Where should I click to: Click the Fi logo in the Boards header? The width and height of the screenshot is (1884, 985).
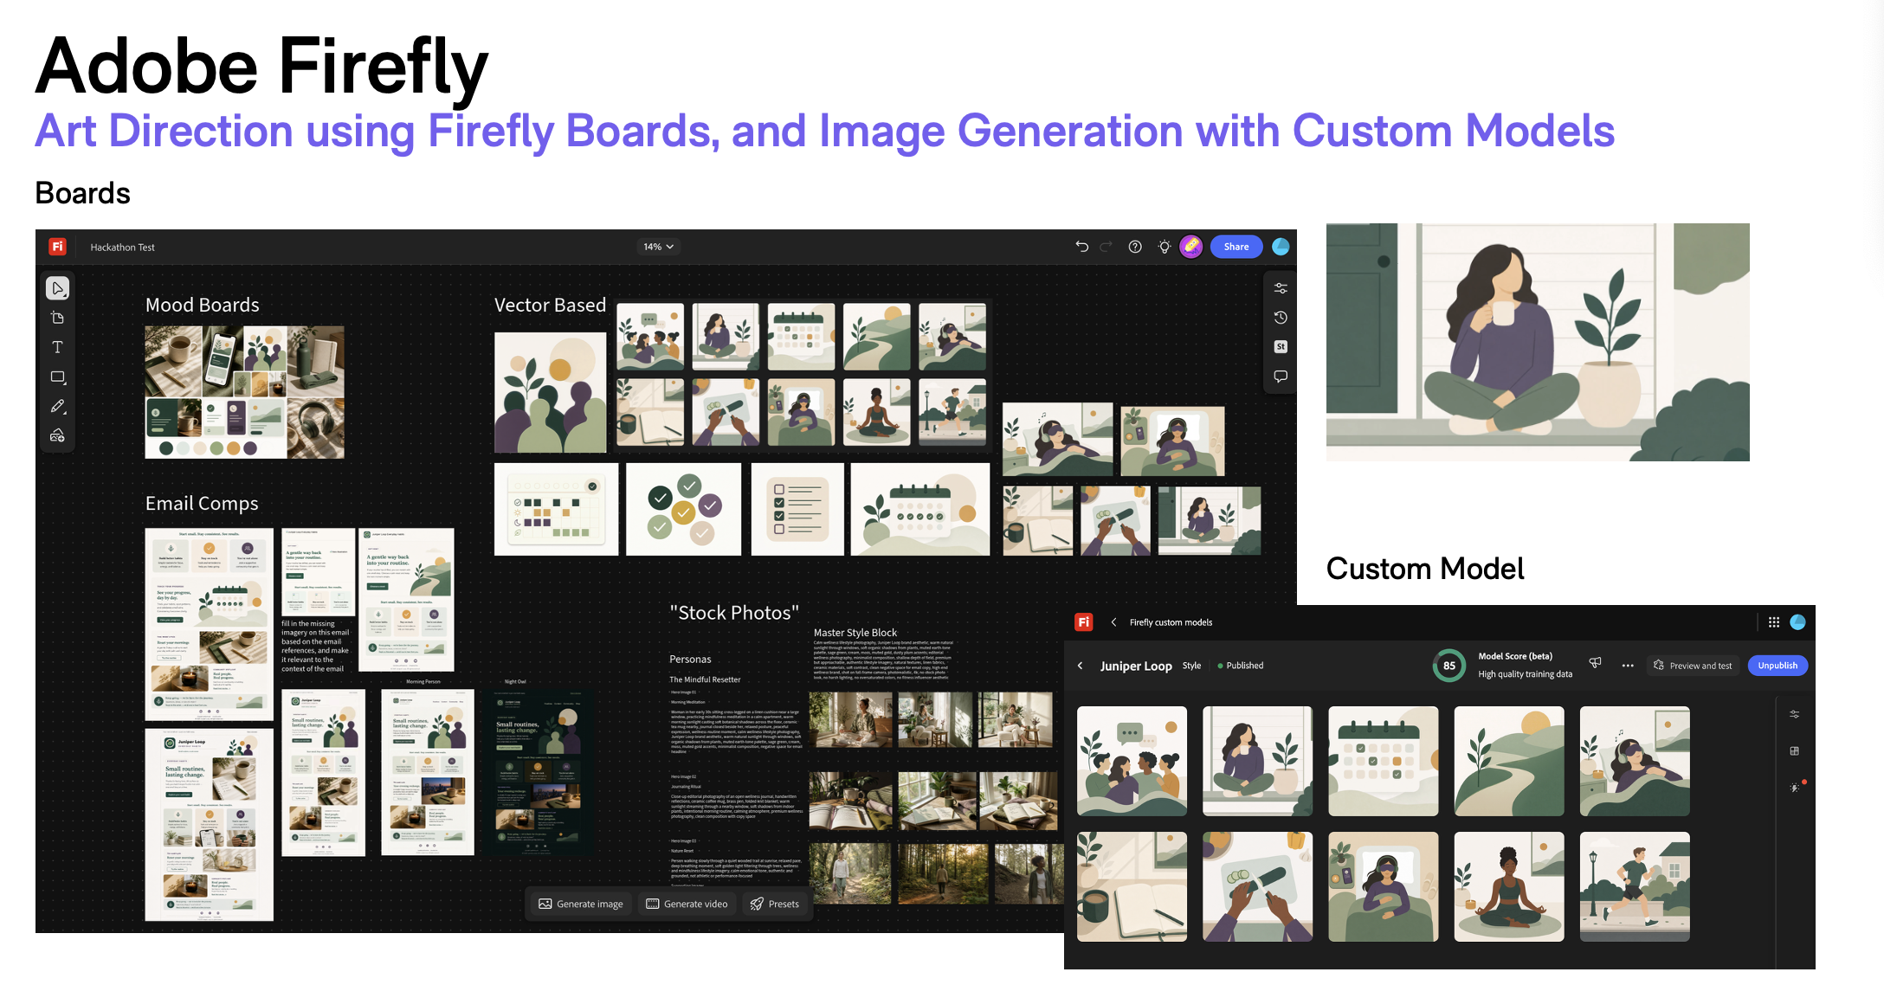coord(58,247)
